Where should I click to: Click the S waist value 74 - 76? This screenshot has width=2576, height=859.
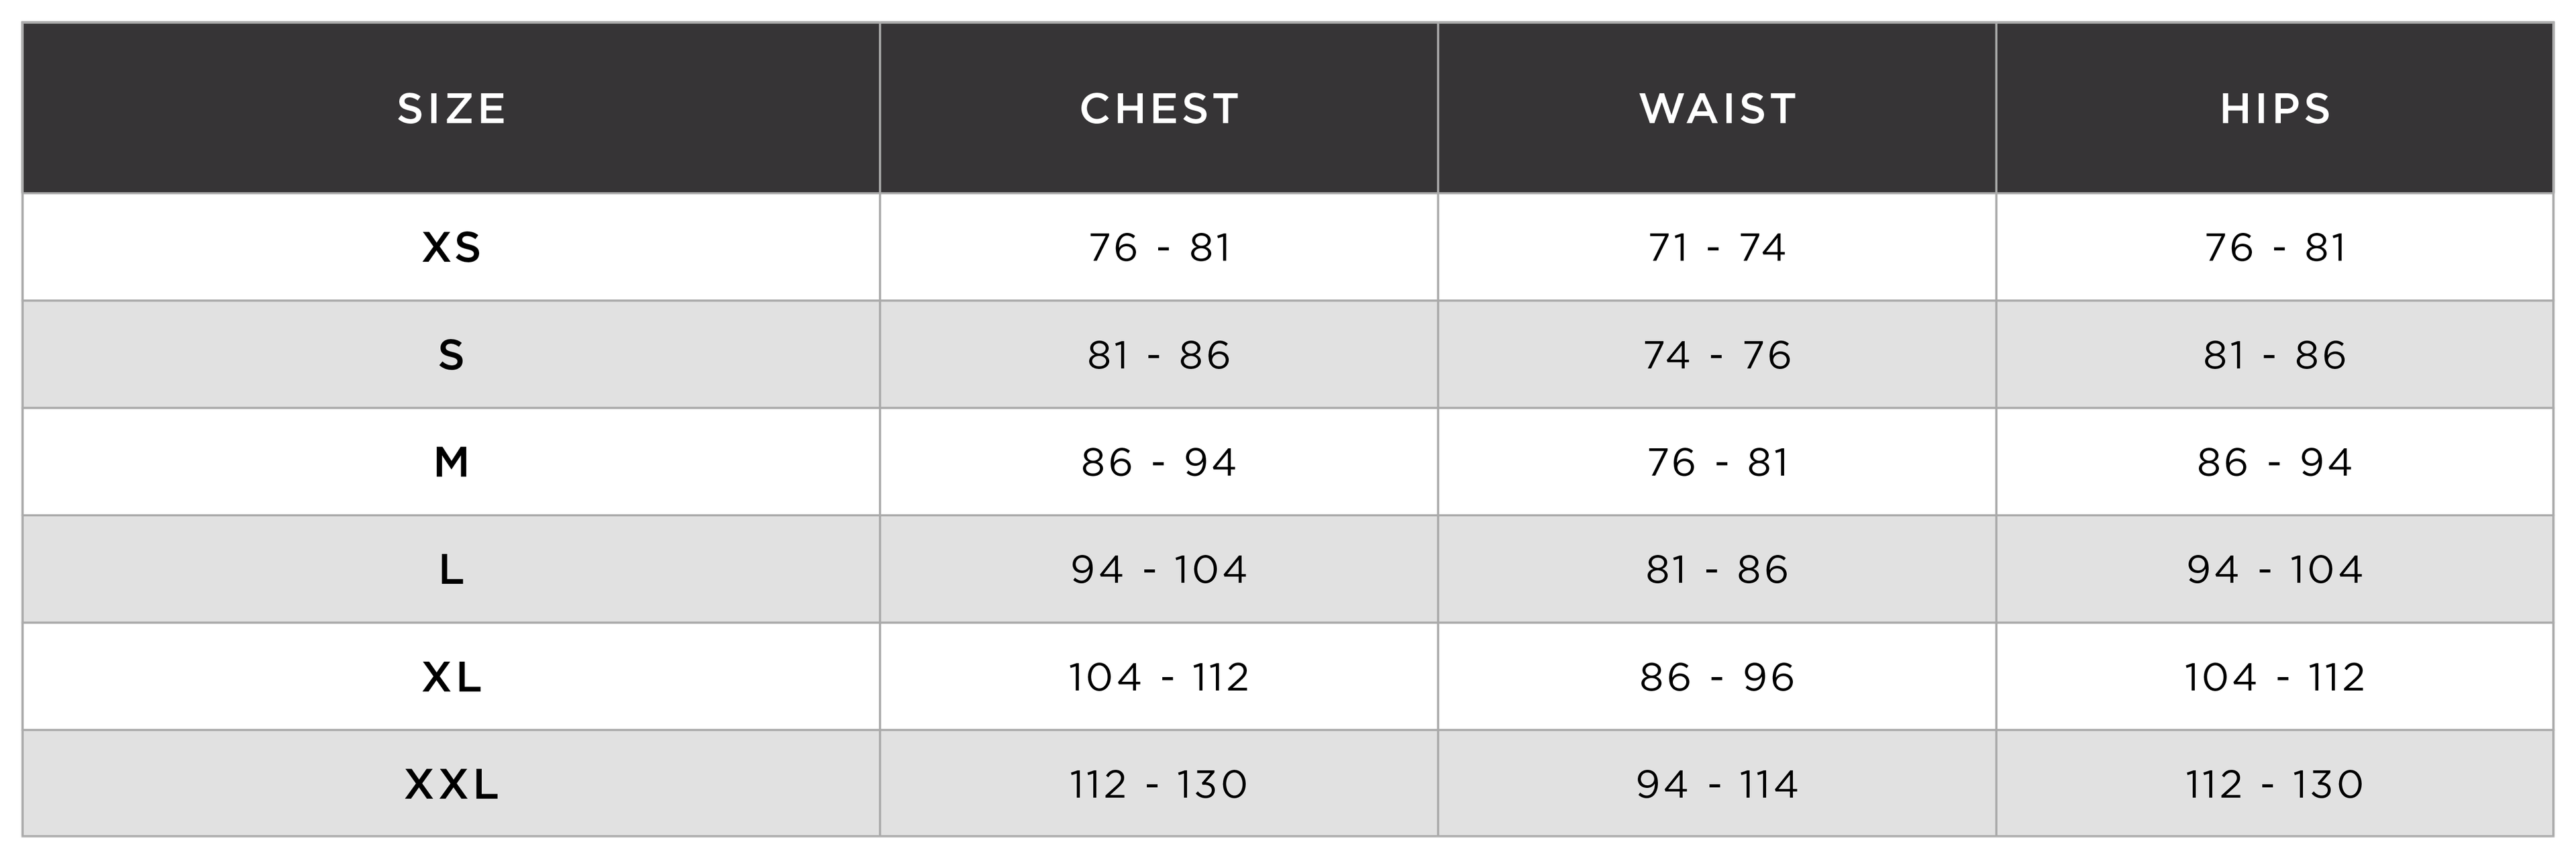(x=1718, y=355)
